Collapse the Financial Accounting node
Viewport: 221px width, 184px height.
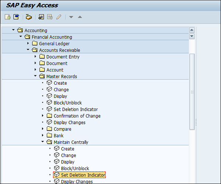coord(21,37)
